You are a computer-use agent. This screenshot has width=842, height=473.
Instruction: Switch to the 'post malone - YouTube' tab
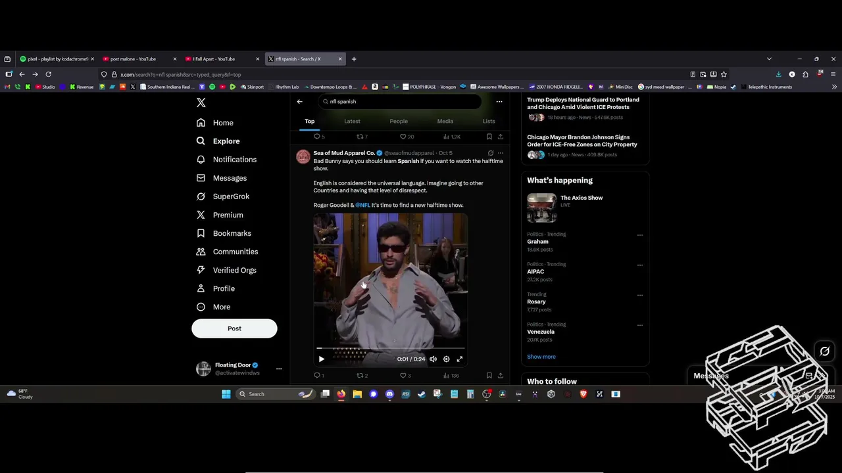[x=139, y=59]
